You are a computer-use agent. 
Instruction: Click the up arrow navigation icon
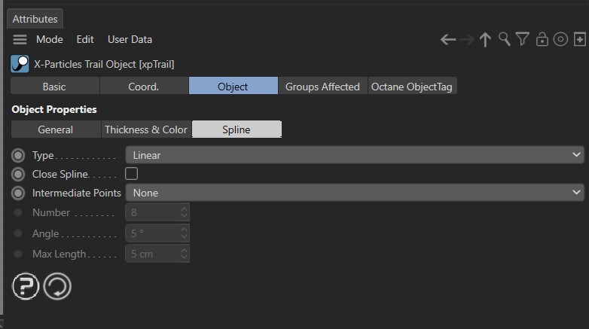(x=485, y=39)
